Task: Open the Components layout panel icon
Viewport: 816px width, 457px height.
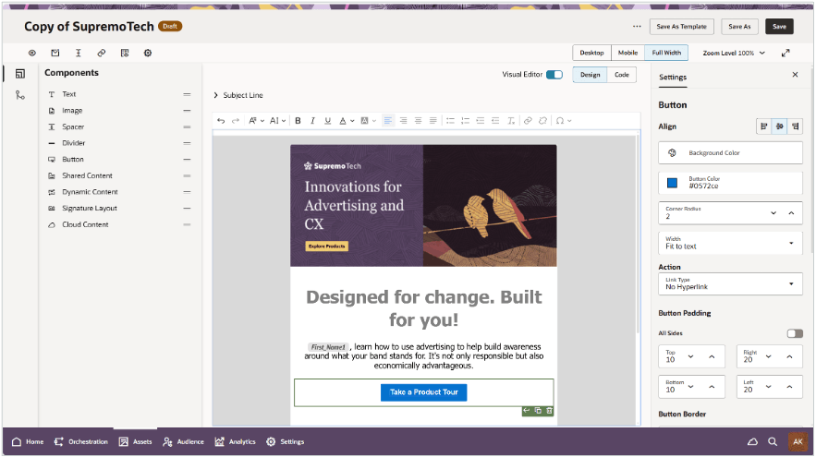Action: pyautogui.click(x=19, y=74)
